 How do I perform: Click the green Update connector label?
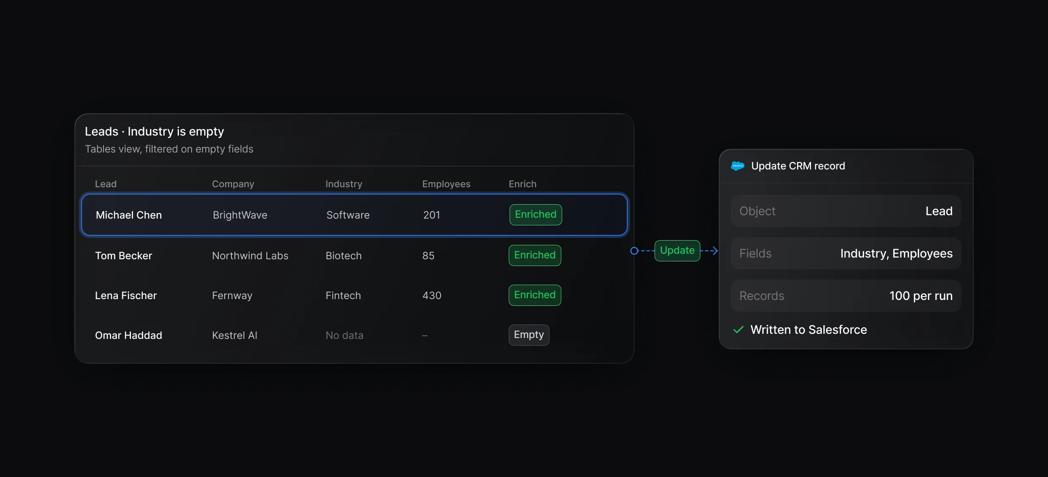[x=677, y=250]
